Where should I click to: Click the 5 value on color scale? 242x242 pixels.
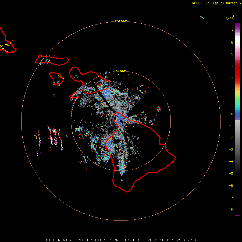(x=232, y=54)
